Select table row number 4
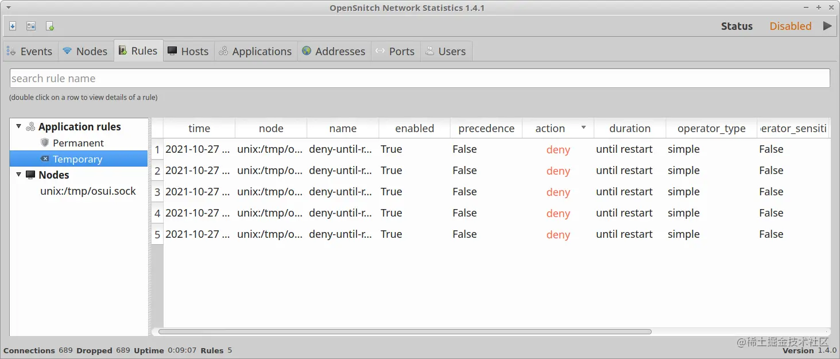Image resolution: width=840 pixels, height=359 pixels. click(157, 213)
